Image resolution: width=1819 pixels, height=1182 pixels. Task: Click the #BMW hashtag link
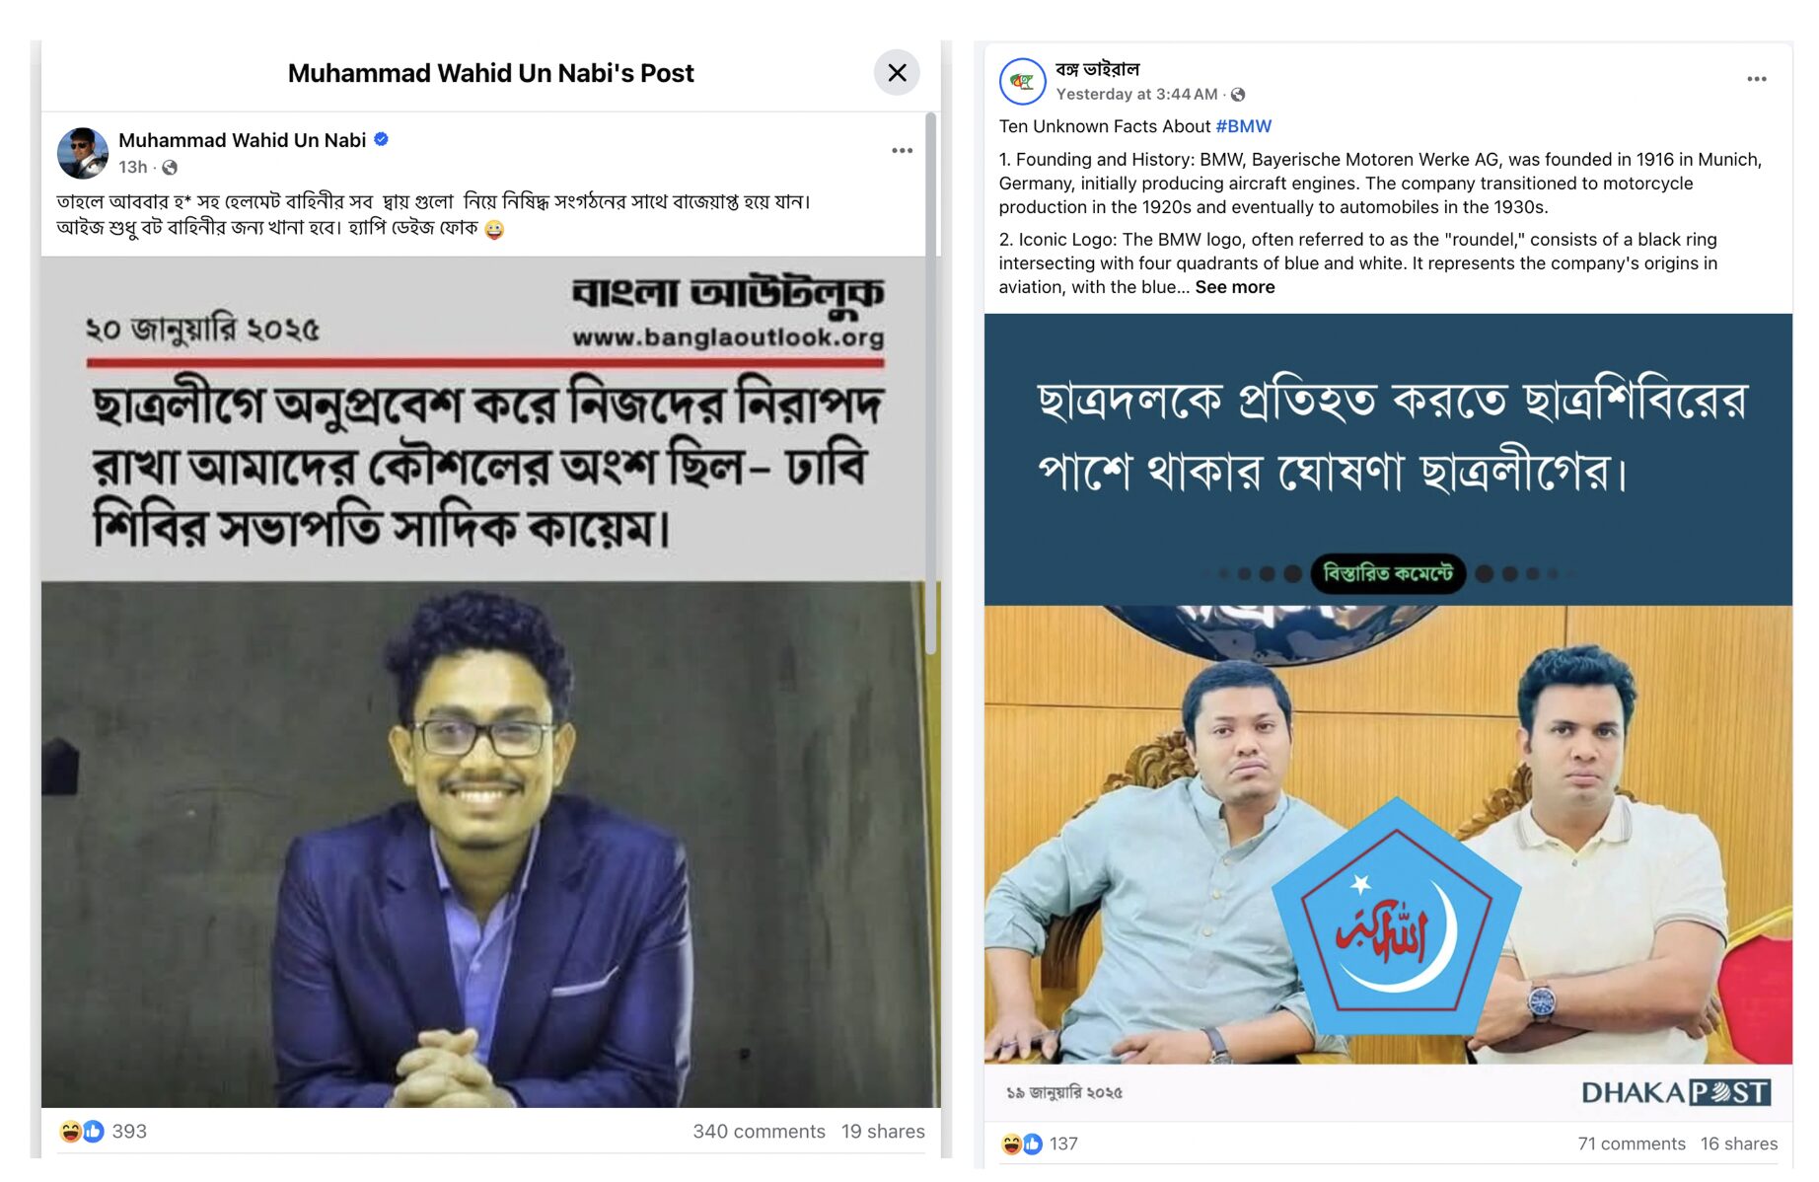[x=1243, y=126]
